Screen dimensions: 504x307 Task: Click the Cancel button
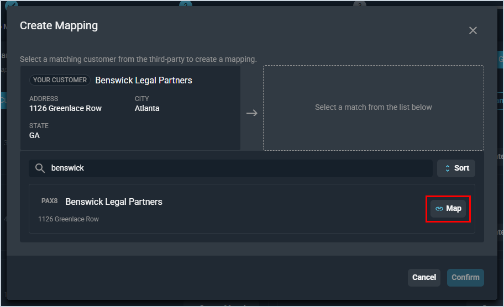pos(424,277)
